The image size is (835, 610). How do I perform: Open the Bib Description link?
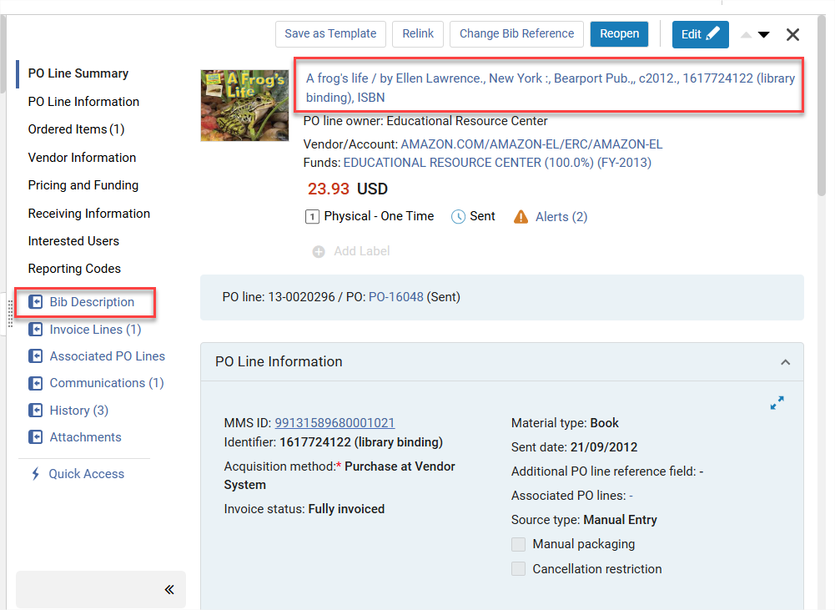tap(92, 302)
